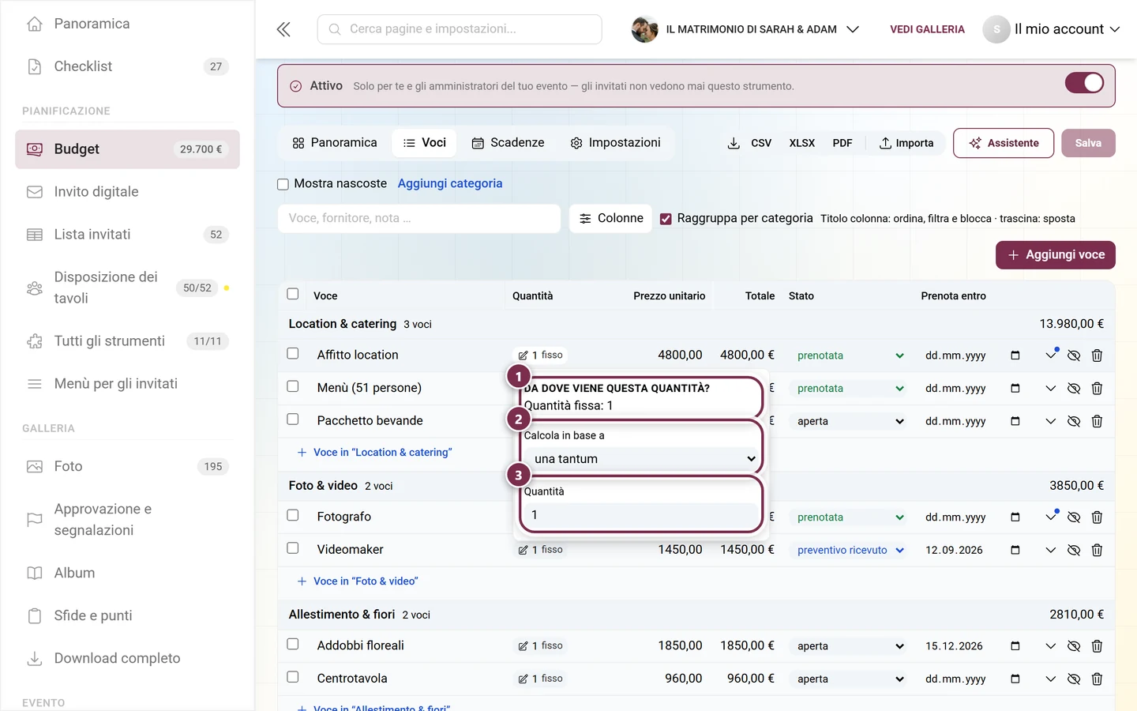Click the download icon next to CSV
The image size is (1137, 711).
click(734, 143)
